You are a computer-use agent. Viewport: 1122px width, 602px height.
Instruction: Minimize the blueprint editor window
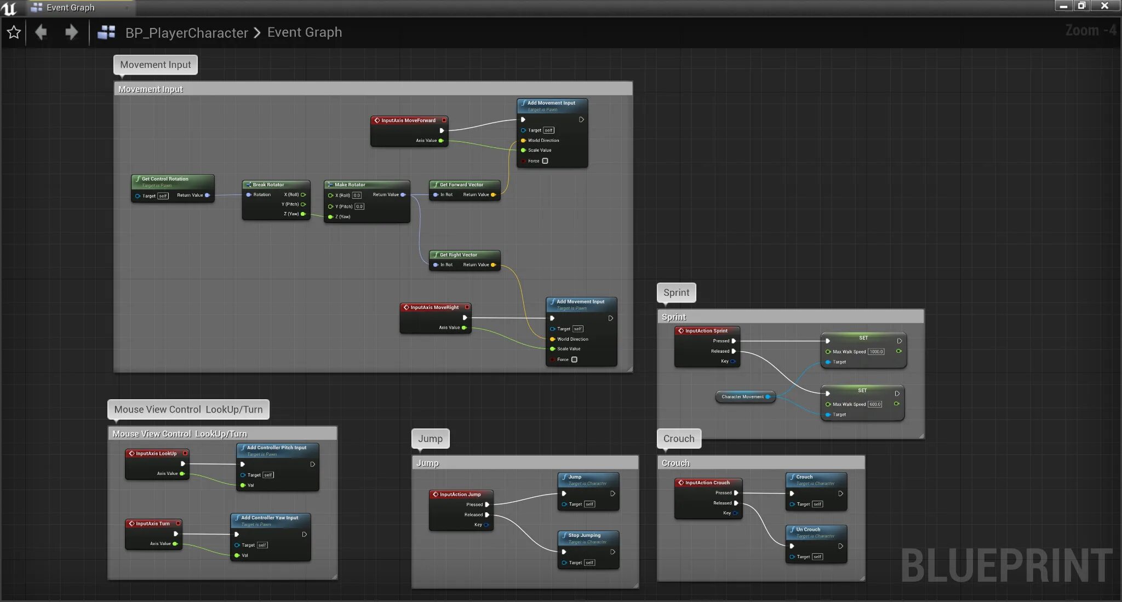point(1063,5)
